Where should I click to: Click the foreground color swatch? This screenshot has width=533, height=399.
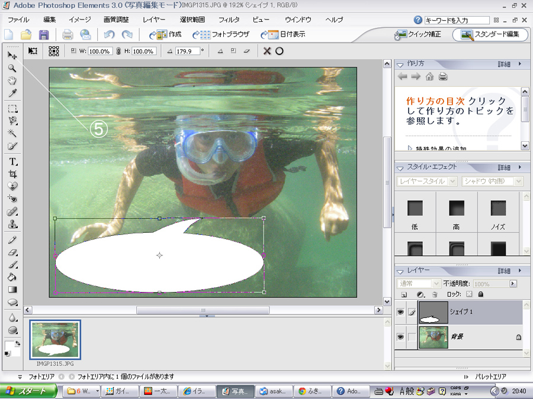tap(10, 345)
